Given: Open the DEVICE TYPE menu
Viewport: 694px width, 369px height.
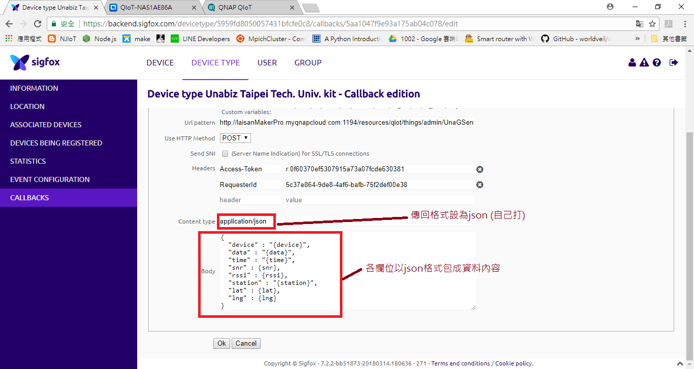Looking at the screenshot, I should (x=215, y=63).
